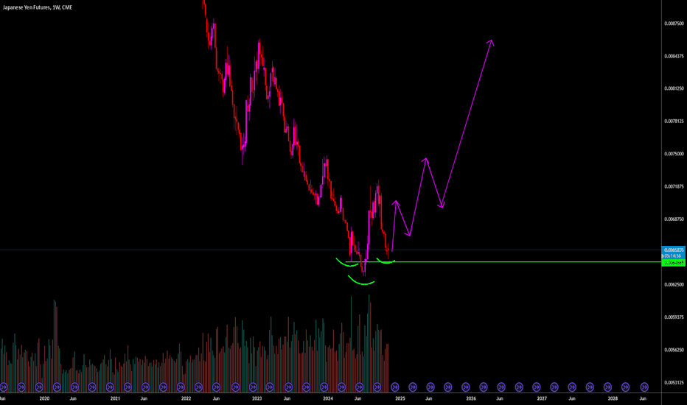Click rollover marker above the Jun after 2028
687x405 pixels.
[644, 387]
